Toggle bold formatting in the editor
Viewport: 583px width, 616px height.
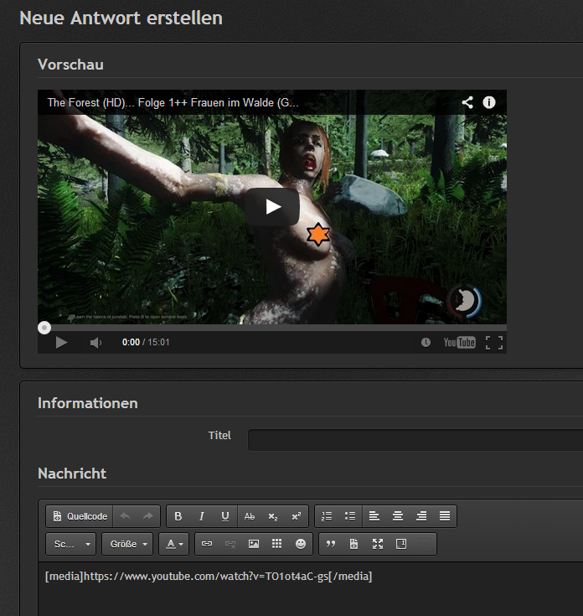coord(178,516)
